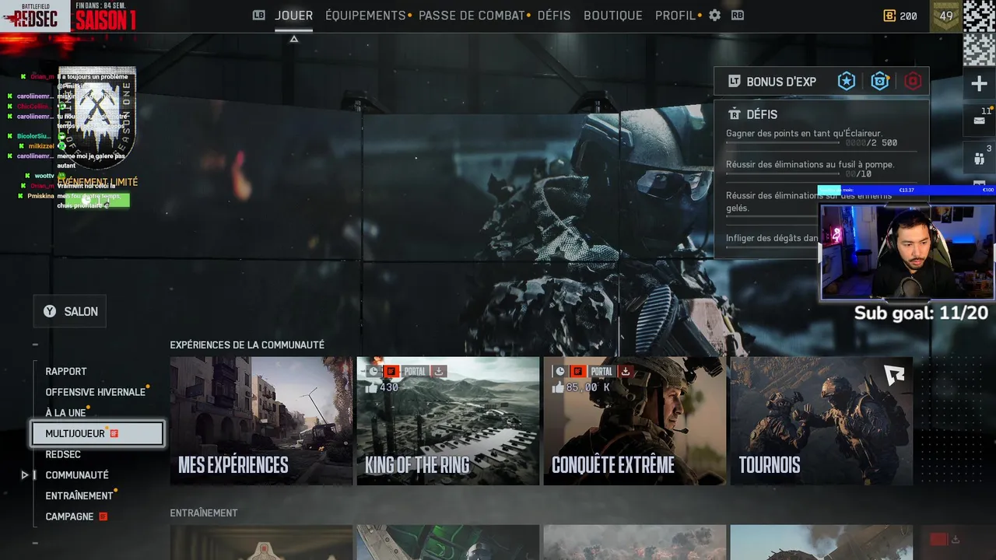Image resolution: width=996 pixels, height=560 pixels.
Task: Select Redsec in the side menu
Action: 63,454
